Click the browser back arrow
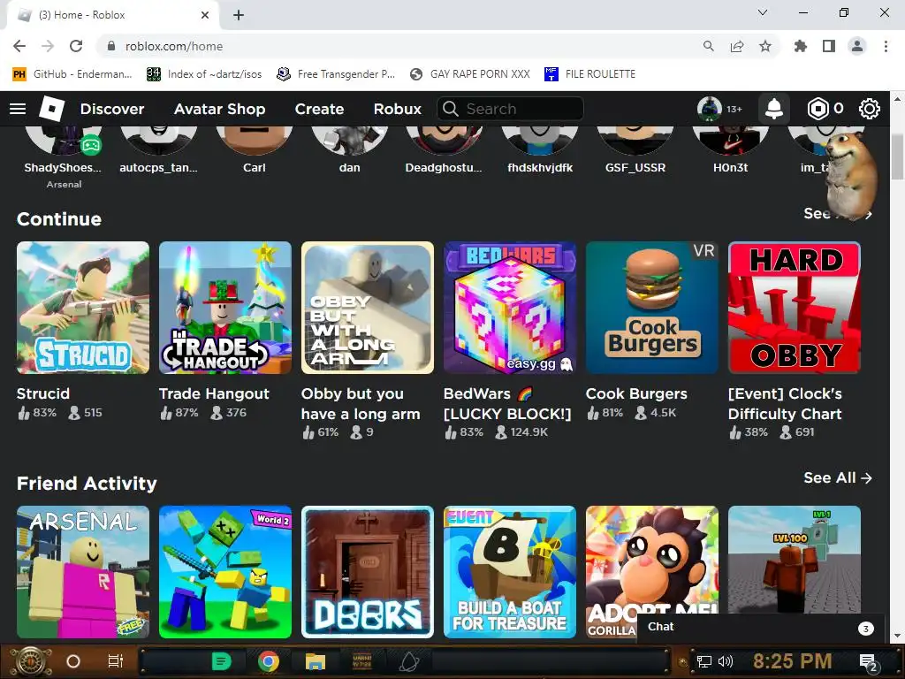The height and width of the screenshot is (679, 905). tap(19, 46)
